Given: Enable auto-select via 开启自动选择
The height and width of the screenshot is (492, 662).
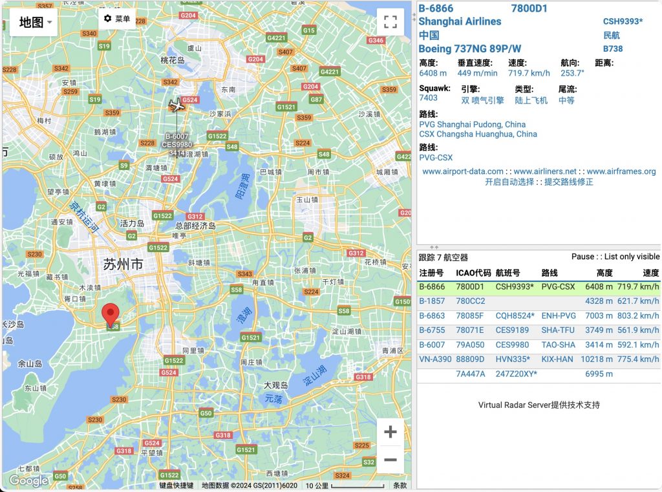Looking at the screenshot, I should tap(509, 182).
